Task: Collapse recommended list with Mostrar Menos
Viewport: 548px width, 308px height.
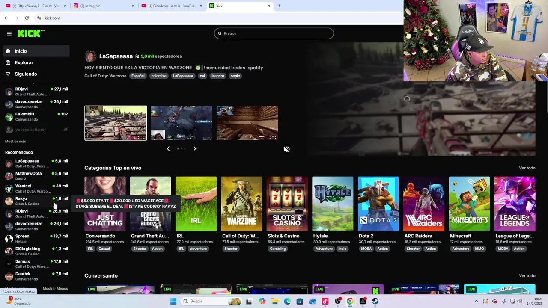Action: (55, 289)
